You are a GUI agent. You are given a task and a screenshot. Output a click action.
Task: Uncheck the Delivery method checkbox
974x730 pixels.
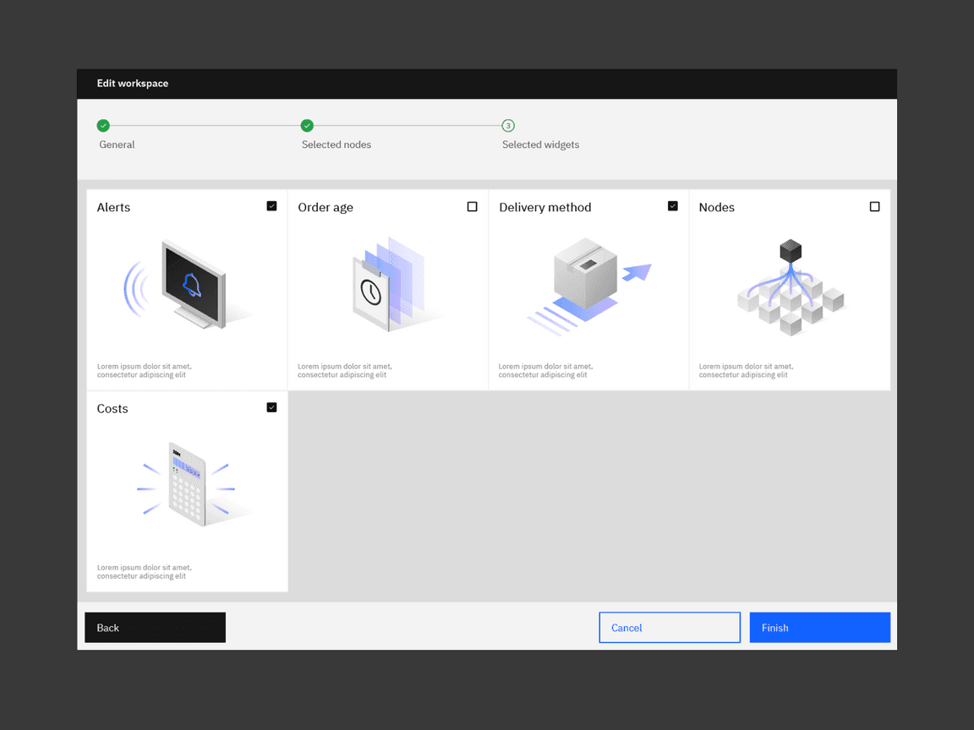coord(673,206)
